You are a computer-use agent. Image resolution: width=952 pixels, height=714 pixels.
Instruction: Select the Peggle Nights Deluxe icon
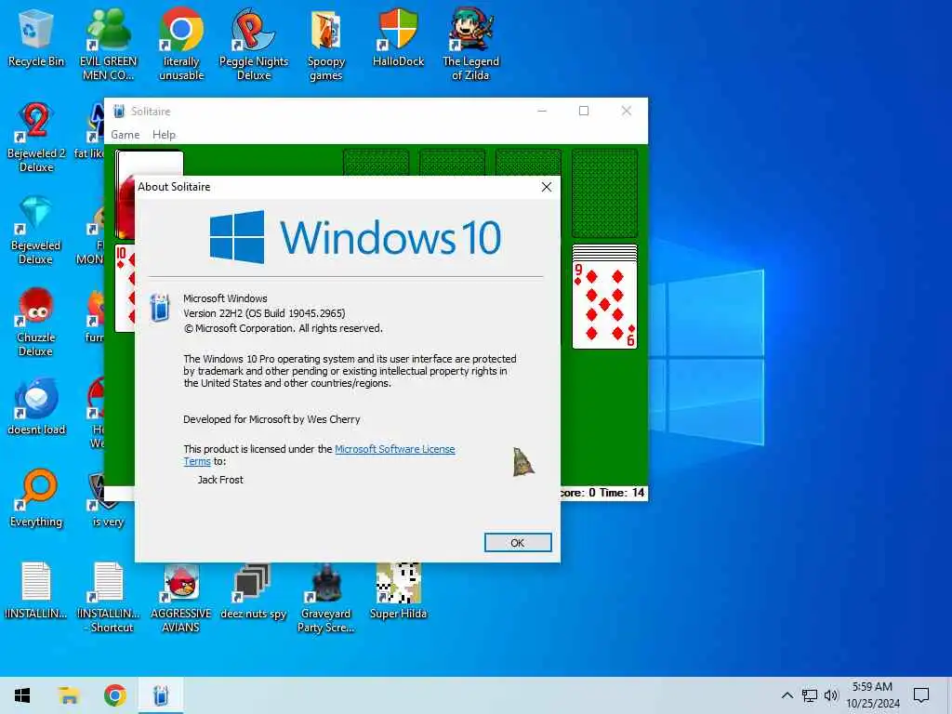point(254,44)
